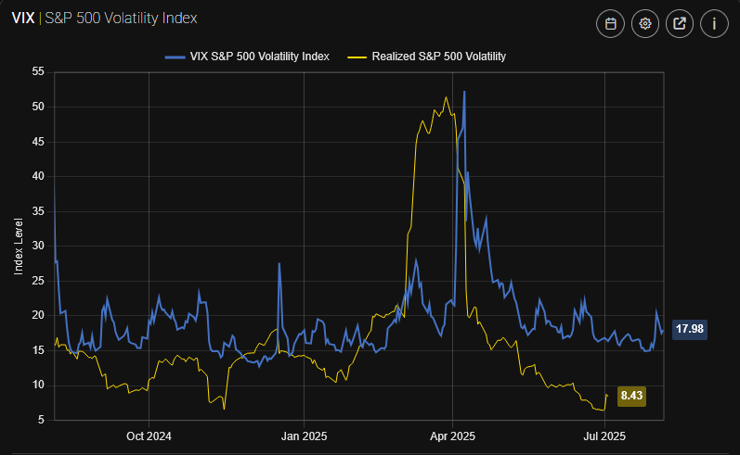
Task: Click the 10 y-axis tick label
Action: (38, 385)
